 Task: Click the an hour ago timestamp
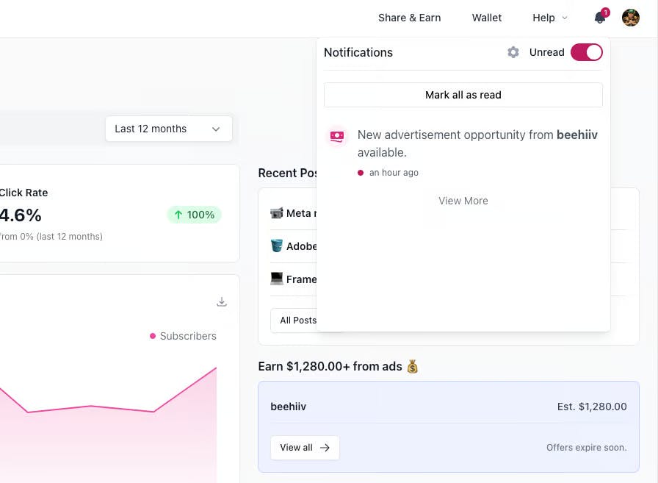pyautogui.click(x=394, y=173)
